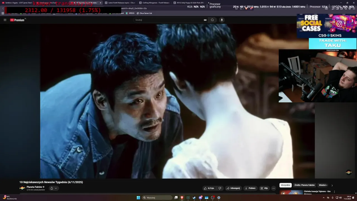Close the 10 Najciekawszych Newsów tab
The width and height of the screenshot is (357, 201).
pyautogui.click(x=100, y=3)
